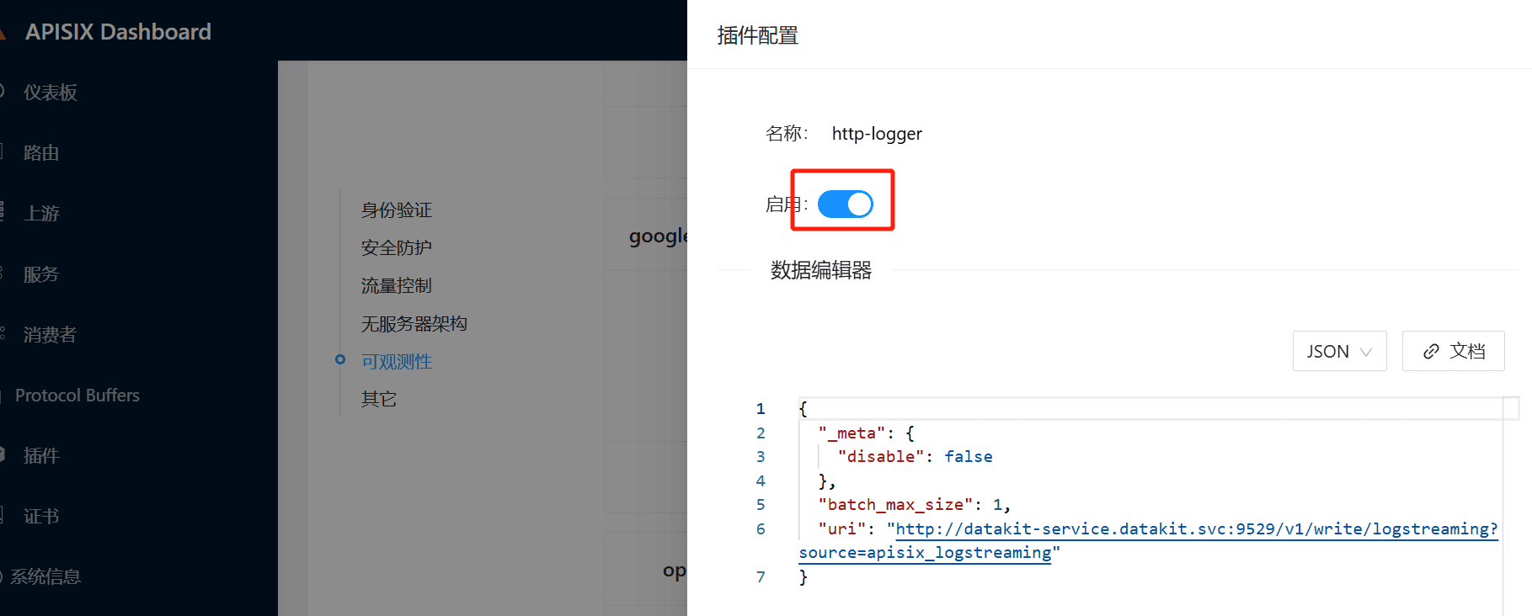
Task: Open 系统信息 in the sidebar
Action: (46, 577)
